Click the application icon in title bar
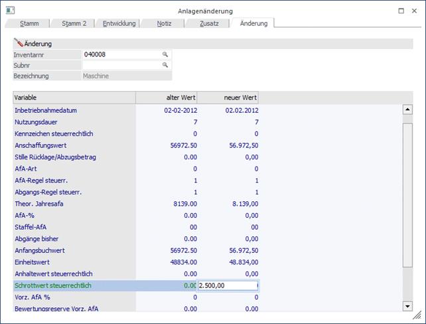This screenshot has height=324, width=426. click(x=10, y=11)
